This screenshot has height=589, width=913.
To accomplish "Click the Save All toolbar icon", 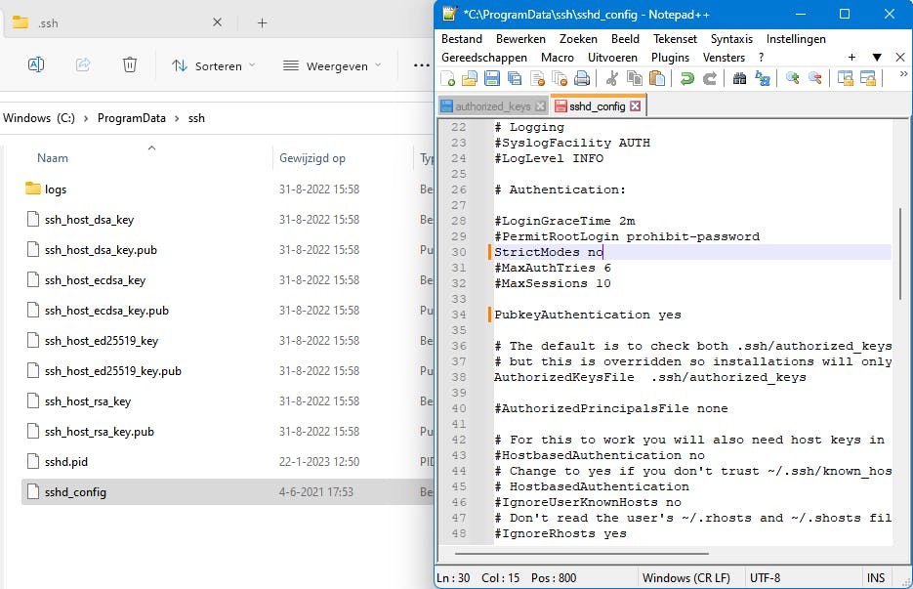I will pos(515,78).
